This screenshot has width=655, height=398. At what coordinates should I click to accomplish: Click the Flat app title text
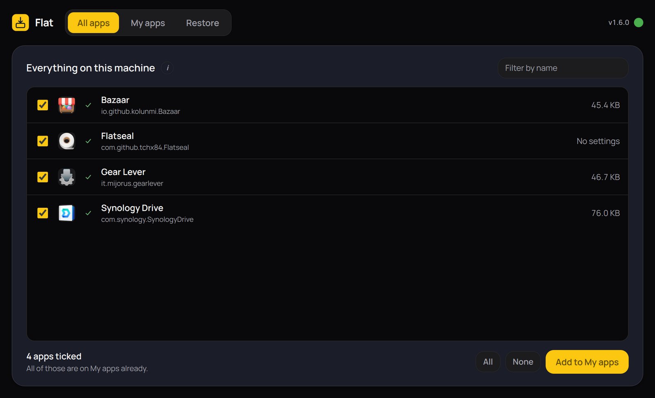(44, 23)
